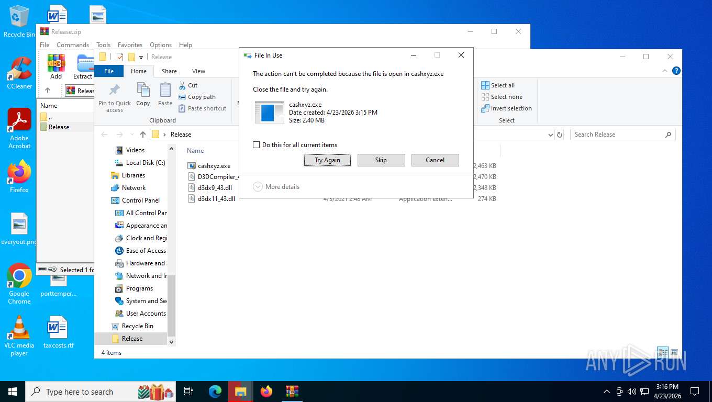This screenshot has width=712, height=402.
Task: Click the Explorer Help question mark icon
Action: tap(676, 71)
